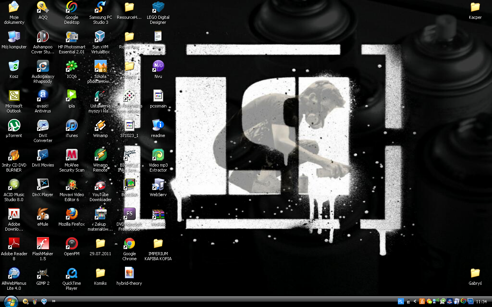492x307 pixels.
Task: Open the IMPERIUM KAPIBA KOPIA folder
Action: click(x=158, y=249)
